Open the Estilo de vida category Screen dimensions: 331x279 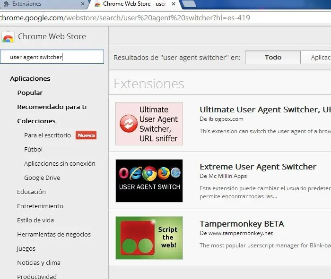click(x=35, y=220)
